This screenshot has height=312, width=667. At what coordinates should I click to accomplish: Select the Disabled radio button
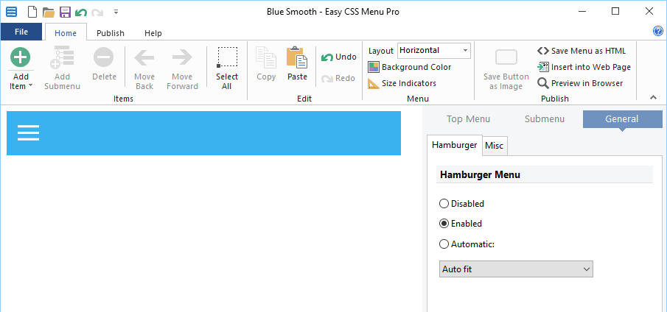[x=444, y=204]
